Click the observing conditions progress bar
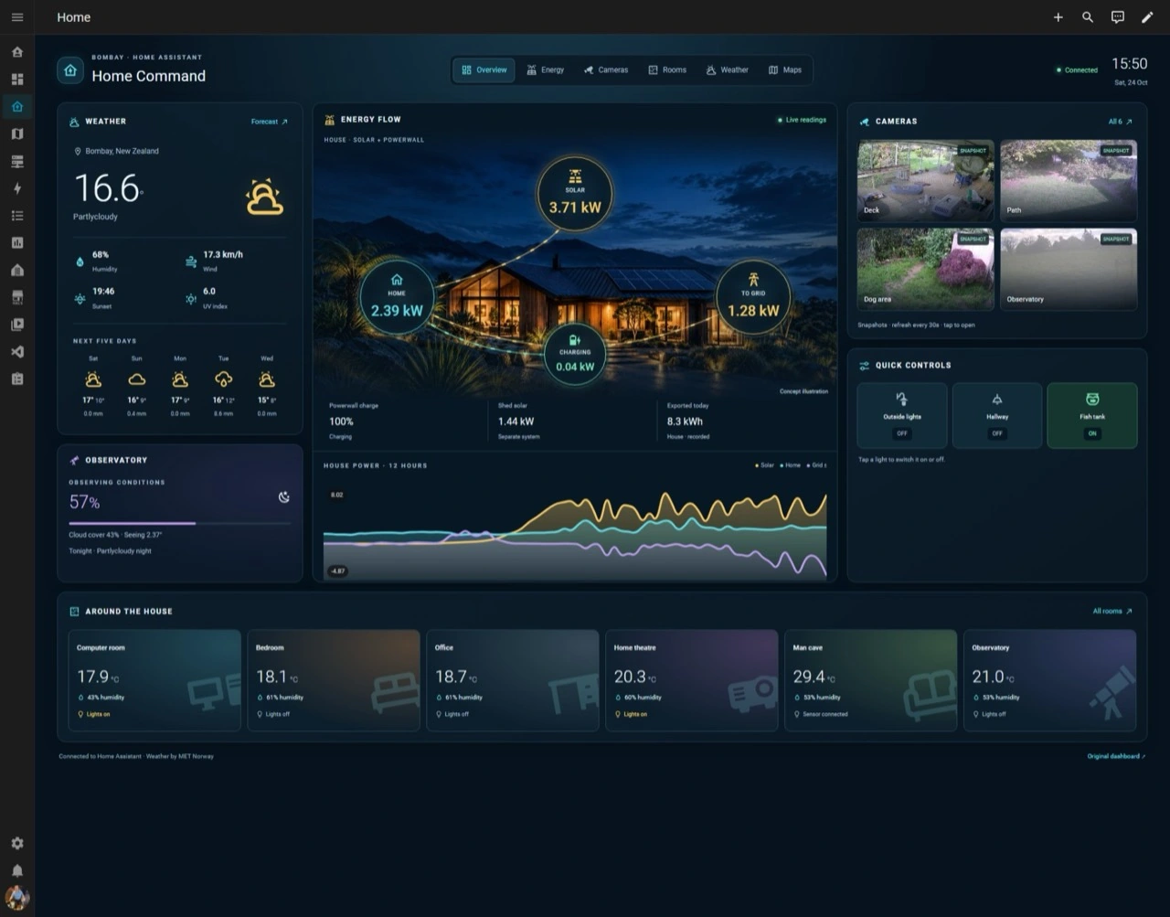This screenshot has height=917, width=1170. click(x=180, y=524)
